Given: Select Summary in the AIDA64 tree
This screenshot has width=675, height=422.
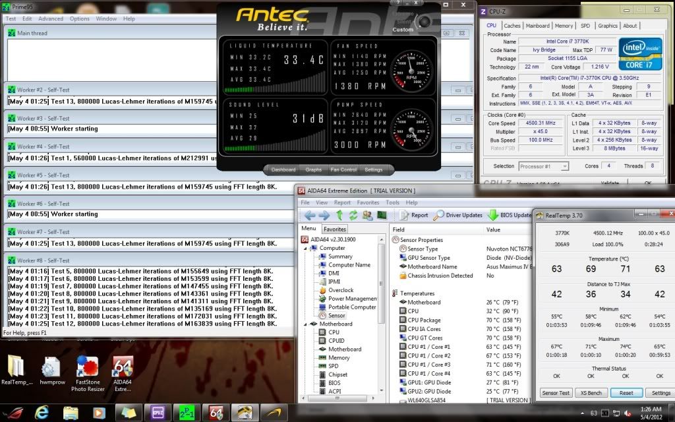Looking at the screenshot, I should coord(340,256).
